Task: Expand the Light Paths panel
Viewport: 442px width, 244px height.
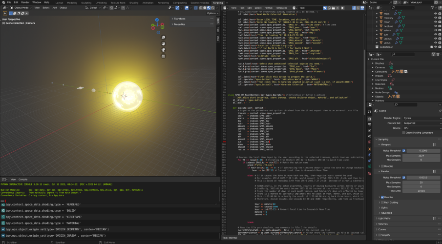Action: point(385,218)
